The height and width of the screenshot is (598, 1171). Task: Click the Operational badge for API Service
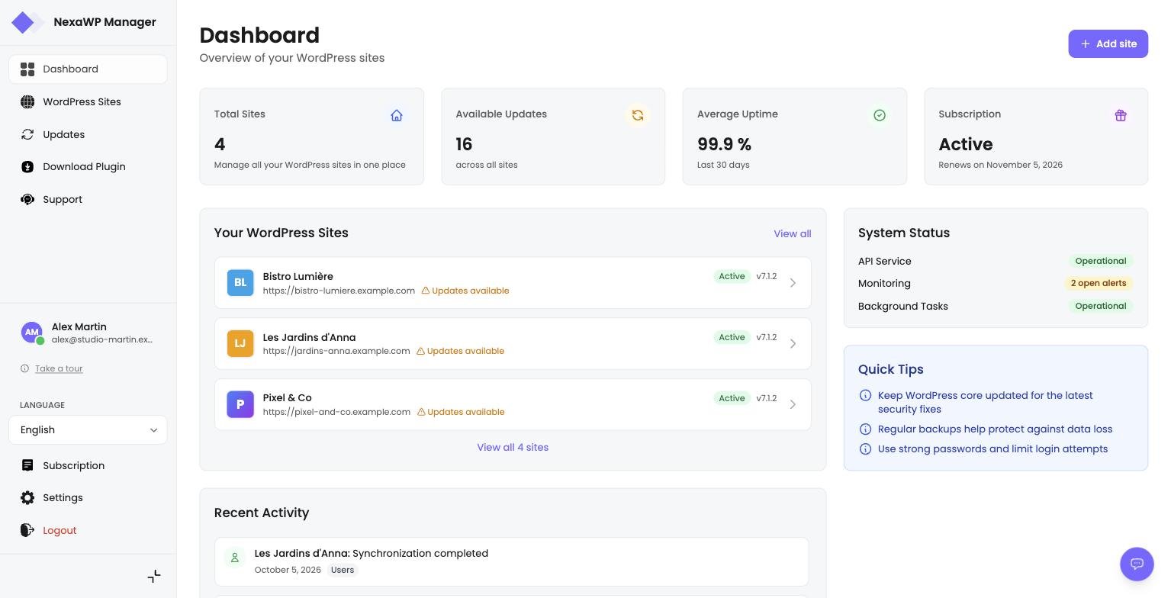tap(1101, 262)
